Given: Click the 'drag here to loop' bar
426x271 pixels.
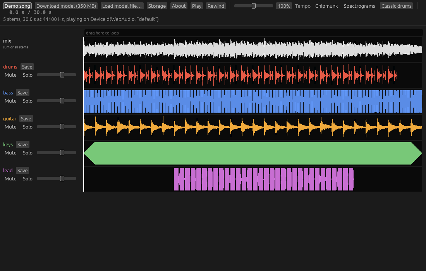Looking at the screenshot, I should 253,33.
